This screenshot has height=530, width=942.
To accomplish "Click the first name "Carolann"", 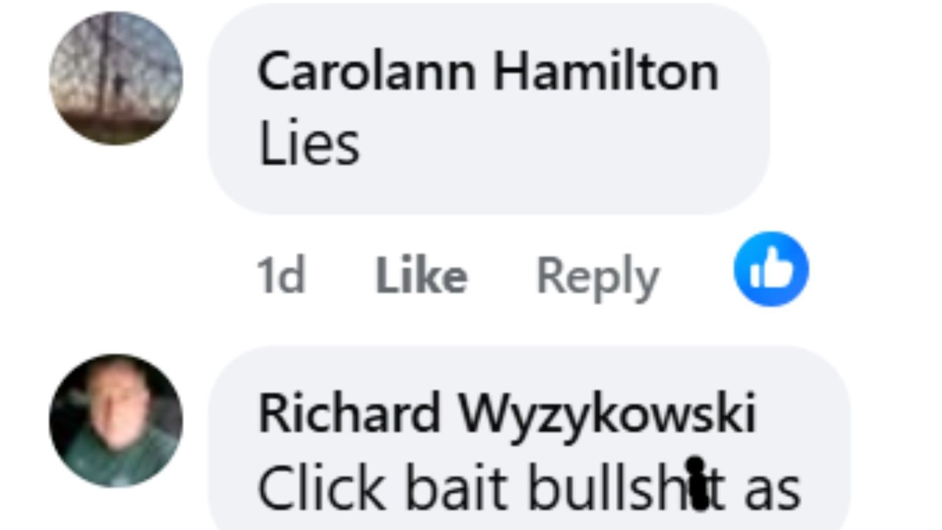I will tap(367, 71).
